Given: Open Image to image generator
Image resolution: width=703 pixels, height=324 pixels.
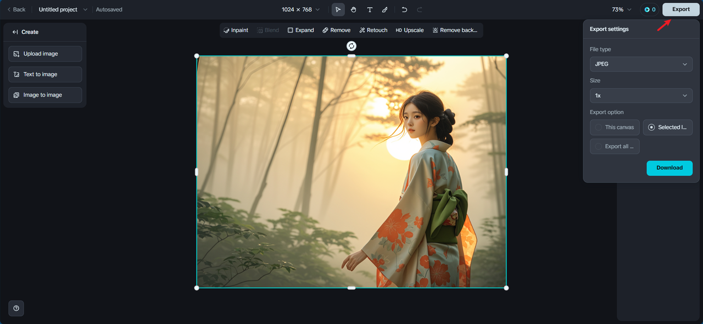Looking at the screenshot, I should 45,95.
